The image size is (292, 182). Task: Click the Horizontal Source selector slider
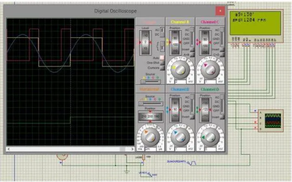(x=150, y=104)
